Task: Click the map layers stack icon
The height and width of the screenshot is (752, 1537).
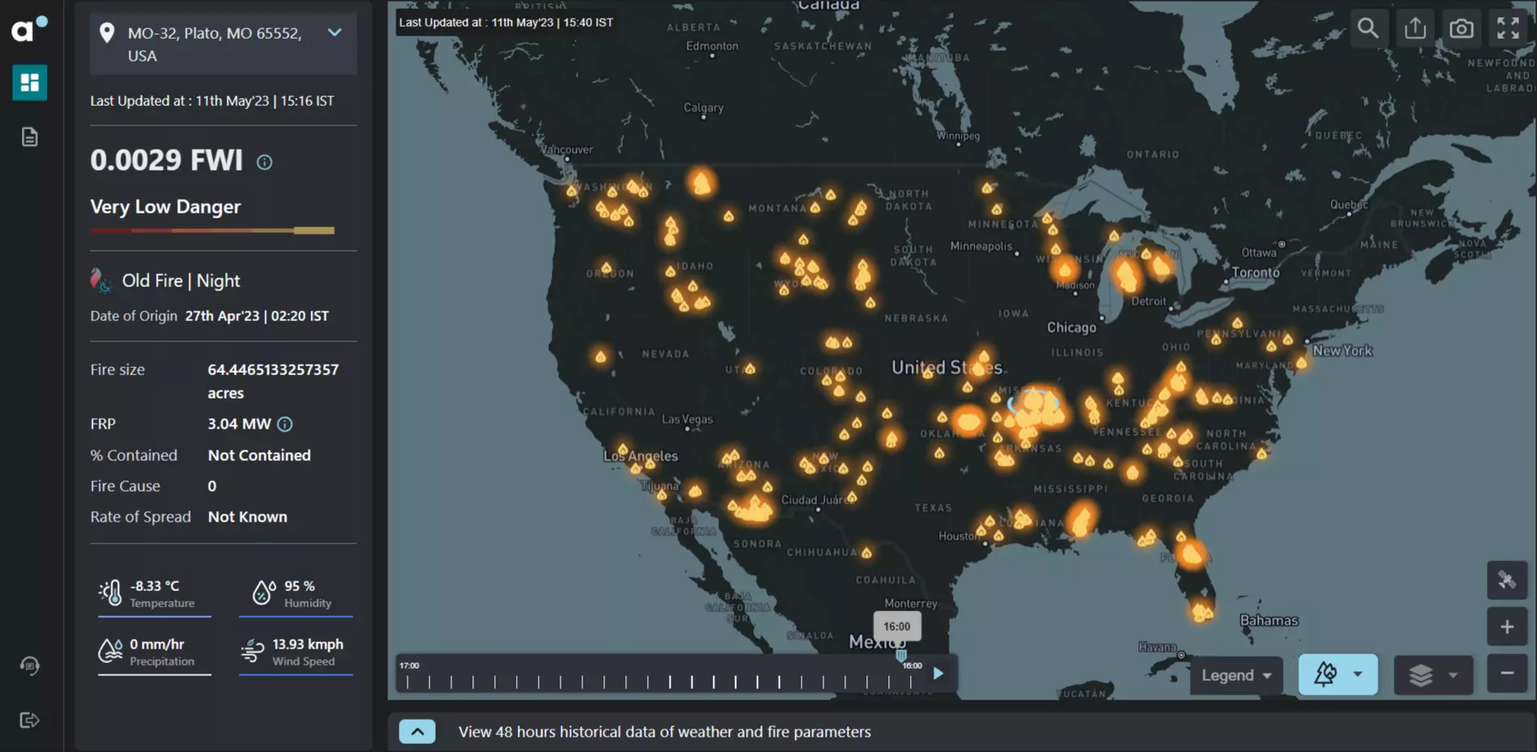Action: click(x=1421, y=674)
